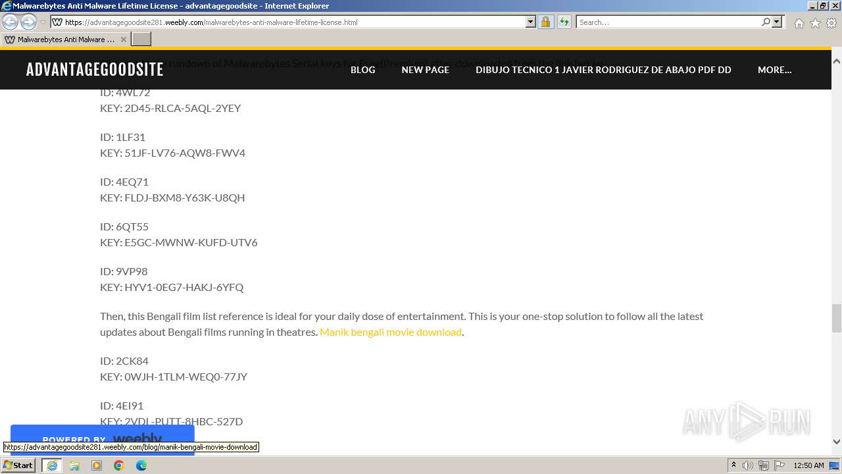Click the search magnifier icon

(x=766, y=22)
